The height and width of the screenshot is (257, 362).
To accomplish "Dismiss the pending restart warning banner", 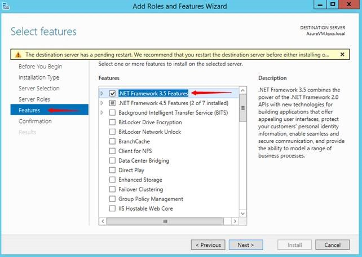I will pyautogui.click(x=342, y=54).
